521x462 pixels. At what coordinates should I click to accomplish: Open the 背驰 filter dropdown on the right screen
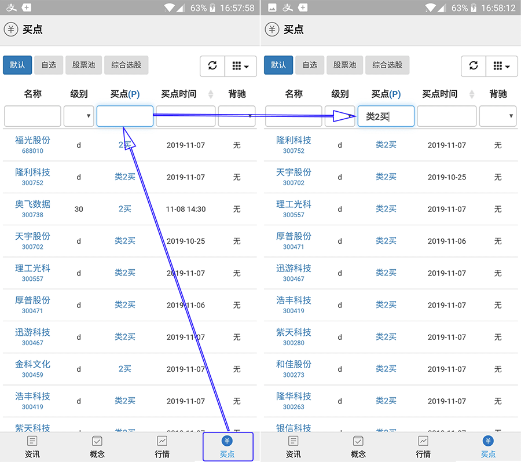coord(497,116)
